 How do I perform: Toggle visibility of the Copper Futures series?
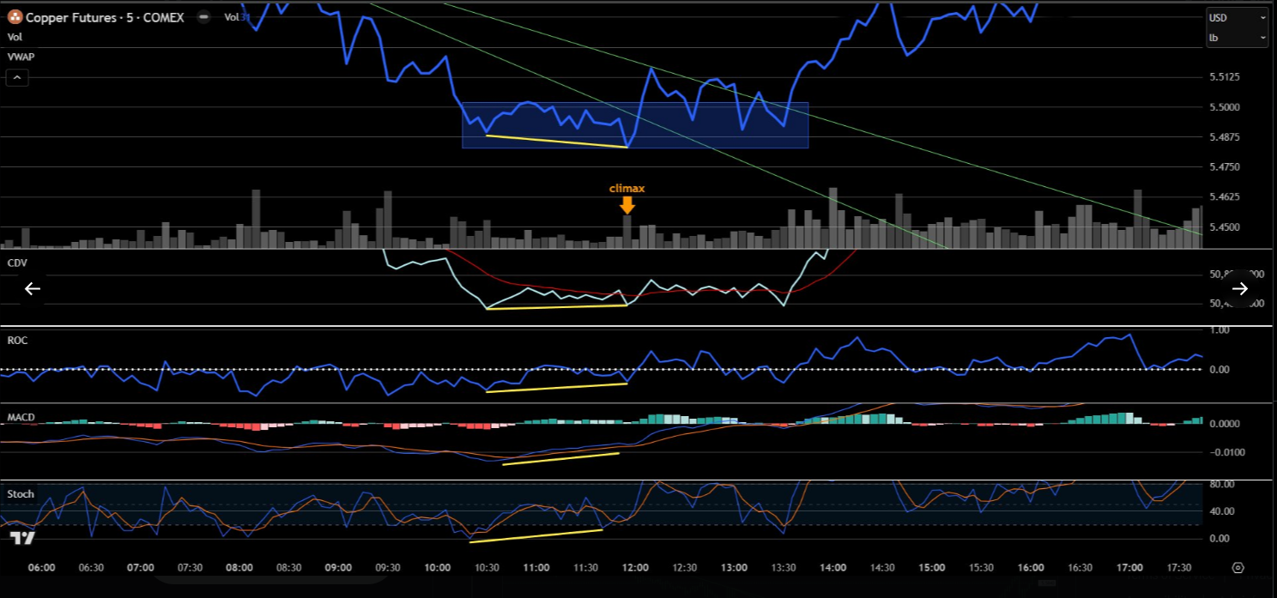[203, 16]
